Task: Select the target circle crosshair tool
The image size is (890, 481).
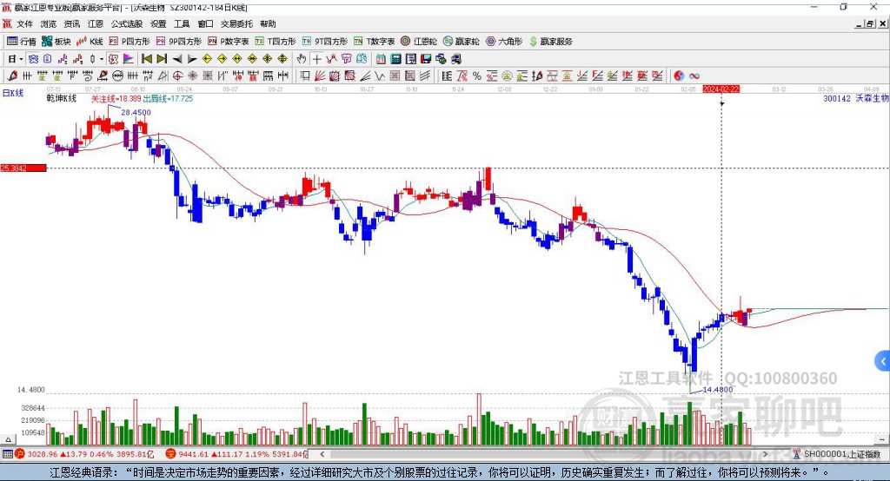Action: 177,76
